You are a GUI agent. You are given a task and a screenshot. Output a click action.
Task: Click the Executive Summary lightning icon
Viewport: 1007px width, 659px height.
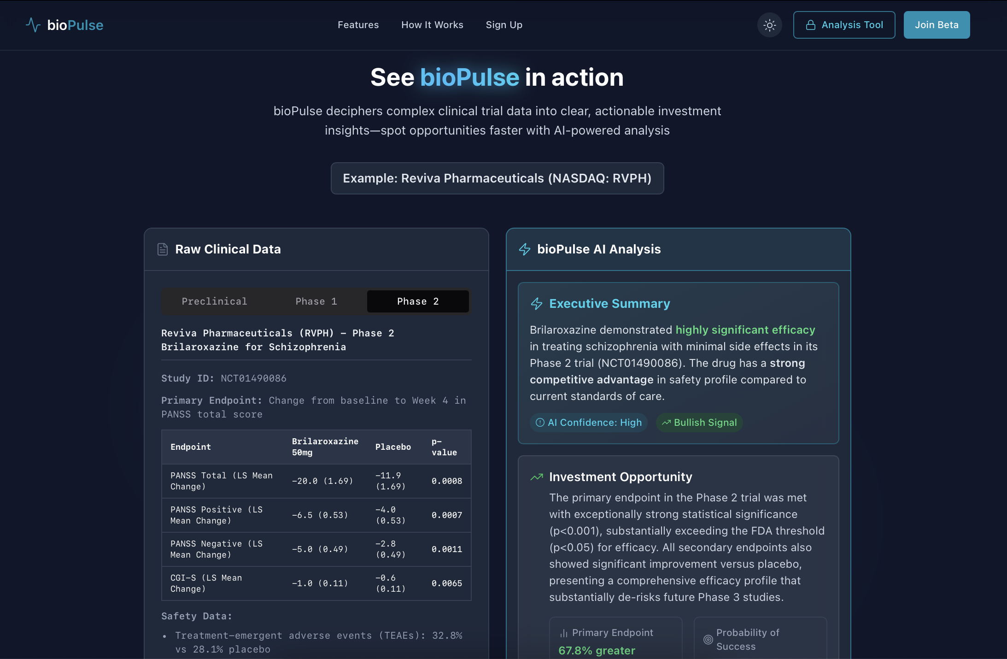coord(537,304)
